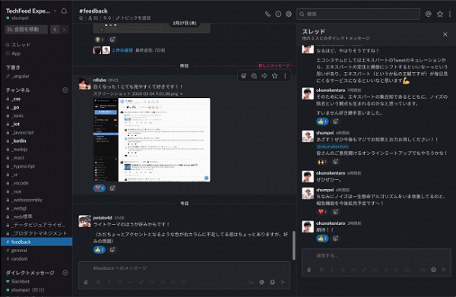This screenshot has height=297, width=456.
Task: Toggle thumbs-up reaction on potato4d's message
Action: [x=99, y=250]
